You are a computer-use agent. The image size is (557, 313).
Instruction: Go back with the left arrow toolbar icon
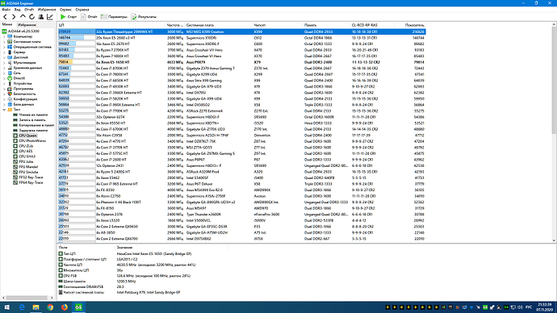(5, 17)
